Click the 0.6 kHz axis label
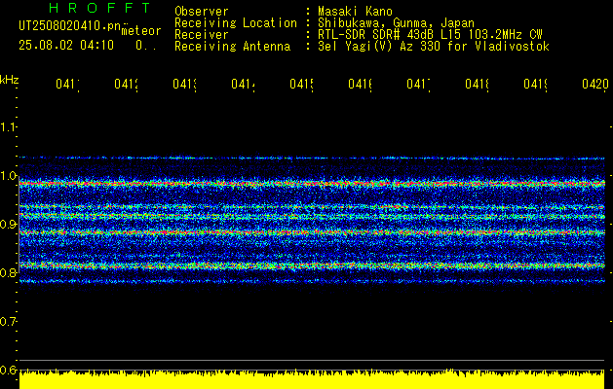This screenshot has height=389, width=613. coord(8,370)
